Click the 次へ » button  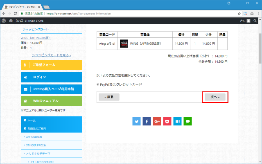[215, 97]
